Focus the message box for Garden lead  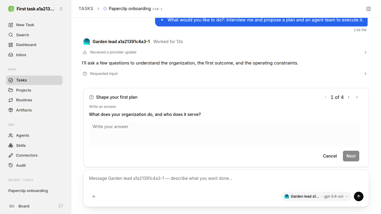point(226,179)
